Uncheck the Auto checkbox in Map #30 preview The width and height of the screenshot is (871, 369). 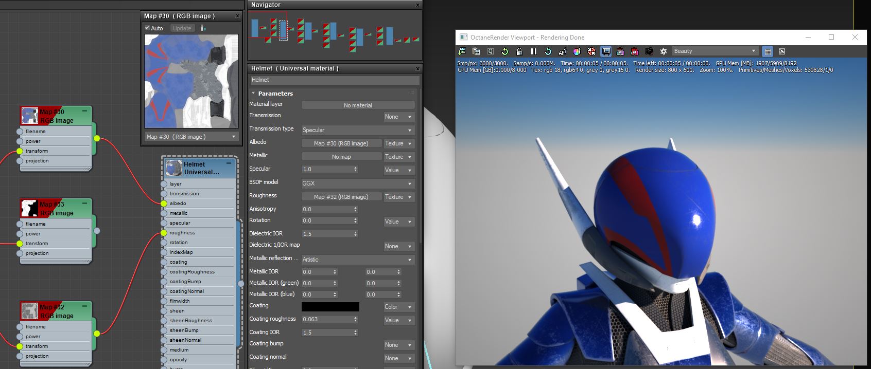(x=147, y=28)
